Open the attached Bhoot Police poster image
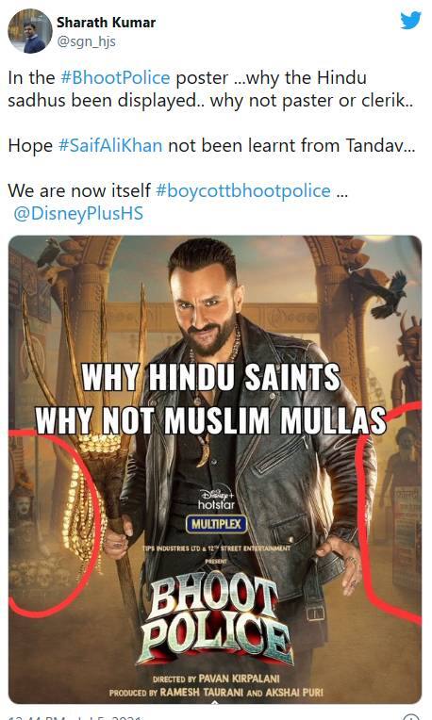The width and height of the screenshot is (432, 720). (215, 469)
